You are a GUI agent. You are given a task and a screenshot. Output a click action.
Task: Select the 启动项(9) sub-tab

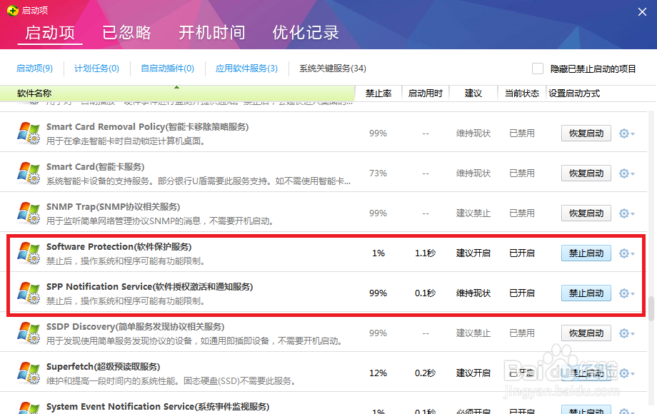click(34, 69)
